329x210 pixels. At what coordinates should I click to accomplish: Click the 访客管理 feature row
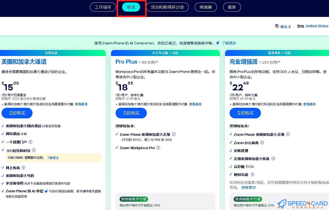(239, 151)
